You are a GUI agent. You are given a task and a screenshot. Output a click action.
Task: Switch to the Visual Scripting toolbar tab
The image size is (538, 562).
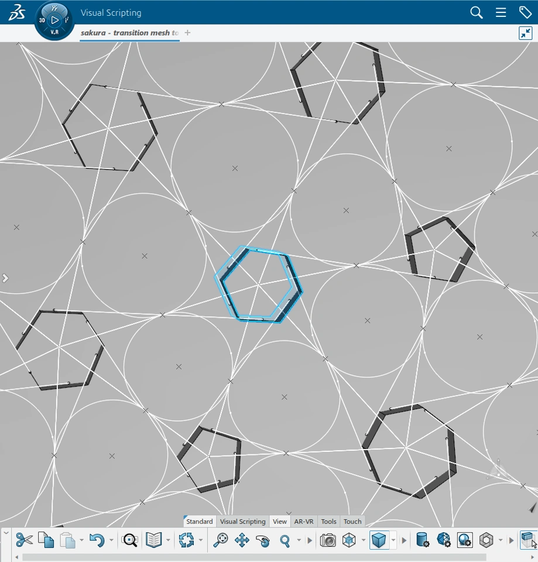coord(242,522)
